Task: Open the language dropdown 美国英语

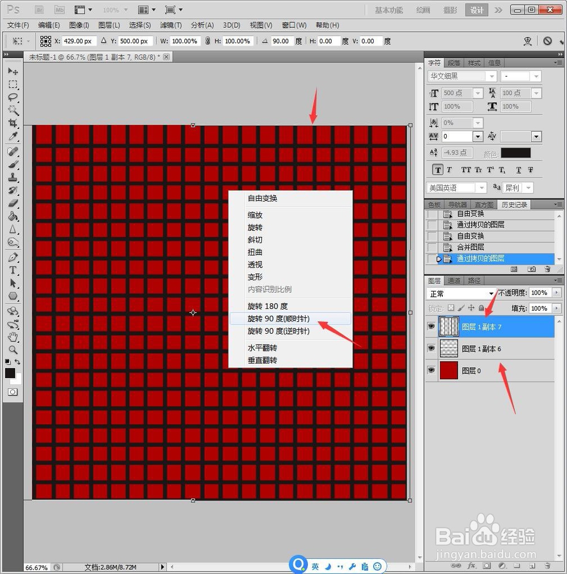Action: tap(482, 188)
